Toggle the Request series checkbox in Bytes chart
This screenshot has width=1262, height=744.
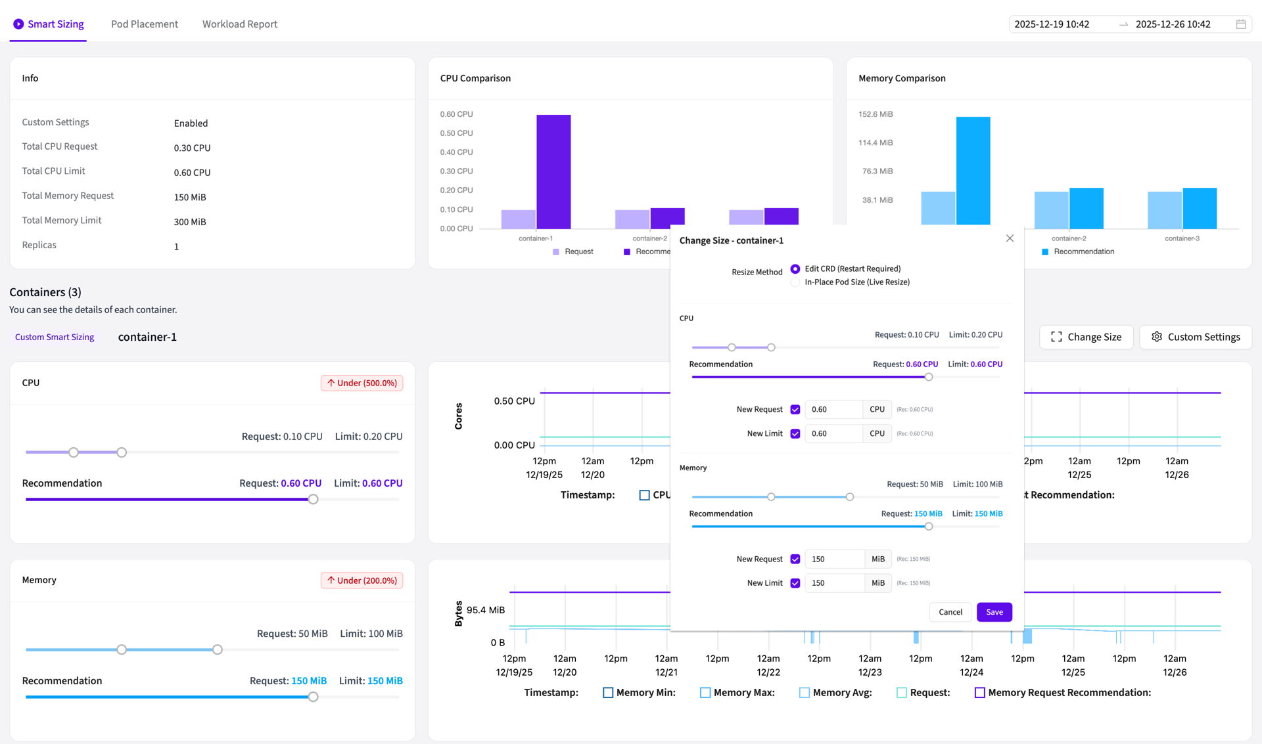point(902,693)
